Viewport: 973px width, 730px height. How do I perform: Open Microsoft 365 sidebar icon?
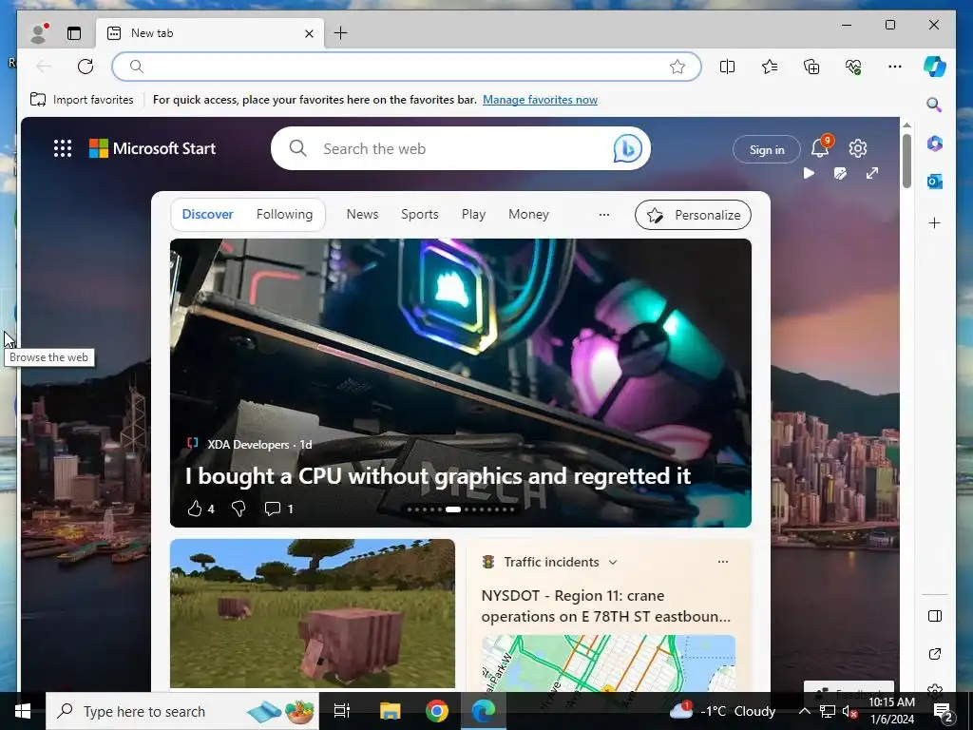click(935, 144)
